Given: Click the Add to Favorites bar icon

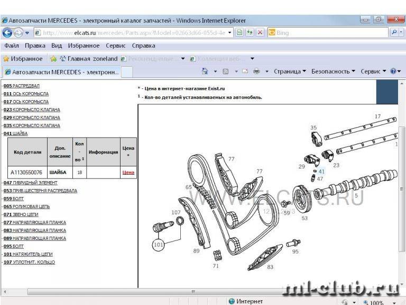Looking at the screenshot, I should (x=53, y=59).
